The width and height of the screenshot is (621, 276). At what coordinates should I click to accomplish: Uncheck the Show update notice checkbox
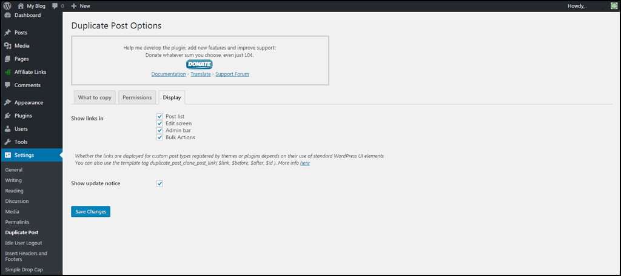point(159,183)
